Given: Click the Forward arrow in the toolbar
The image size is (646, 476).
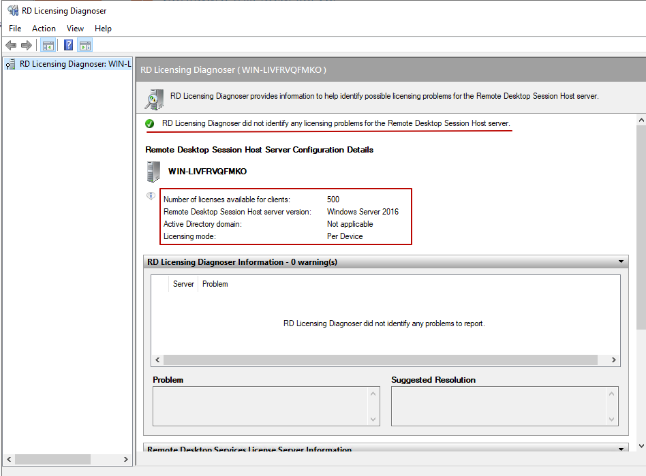Looking at the screenshot, I should [27, 46].
